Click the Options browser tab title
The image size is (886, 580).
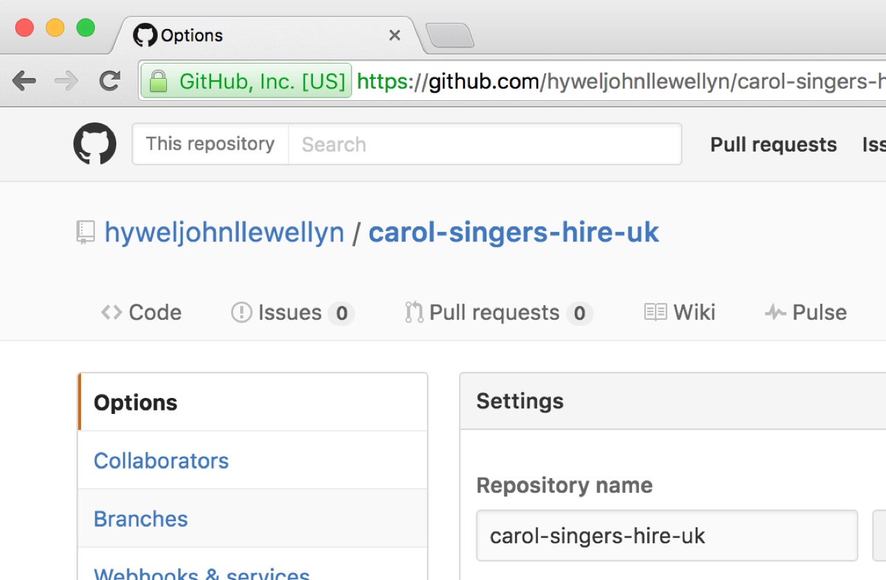coord(192,35)
